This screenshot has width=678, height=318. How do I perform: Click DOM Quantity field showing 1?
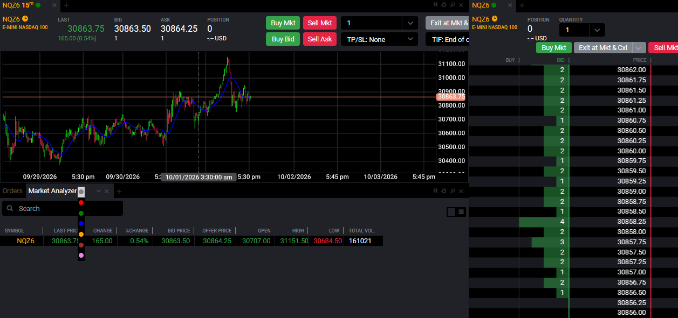pyautogui.click(x=574, y=30)
